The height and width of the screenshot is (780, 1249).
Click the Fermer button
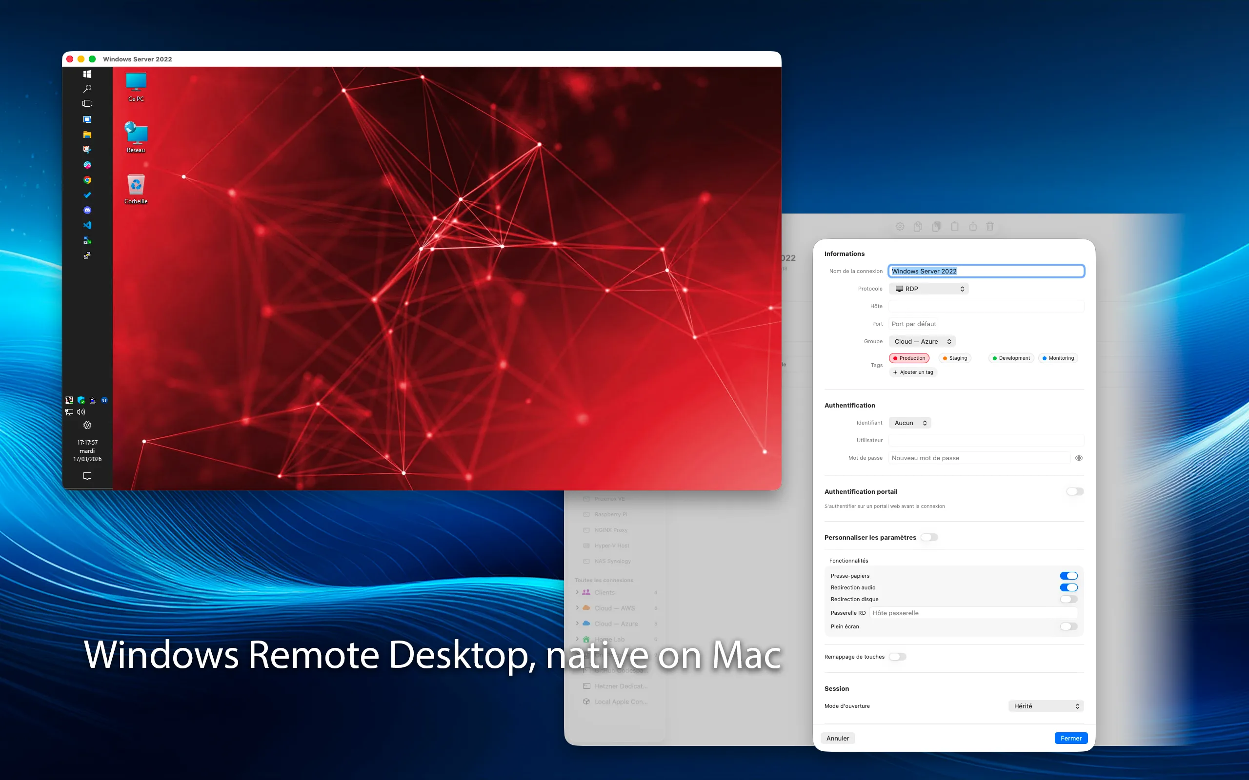[x=1070, y=738]
